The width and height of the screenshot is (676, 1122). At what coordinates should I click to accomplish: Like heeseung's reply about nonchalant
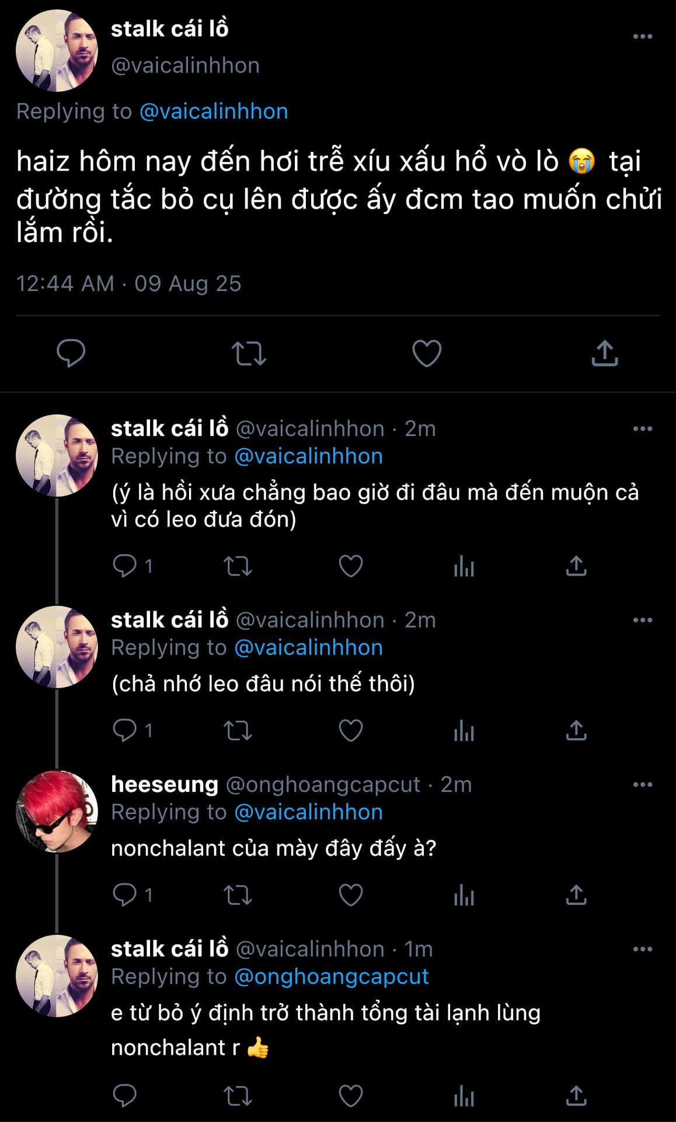350,895
